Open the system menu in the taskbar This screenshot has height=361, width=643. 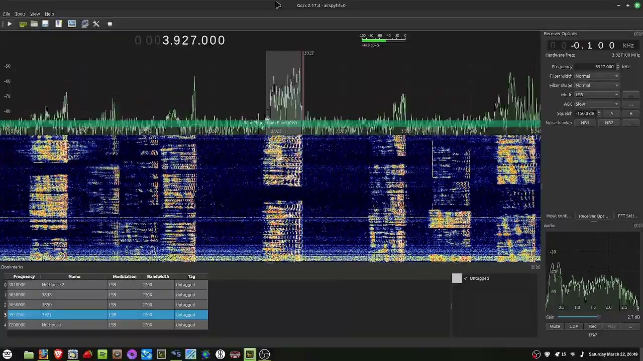coord(7,354)
